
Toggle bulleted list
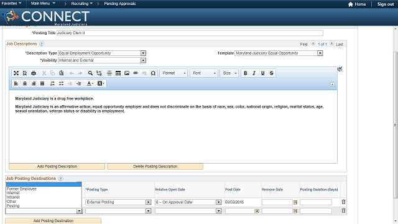(61, 83)
